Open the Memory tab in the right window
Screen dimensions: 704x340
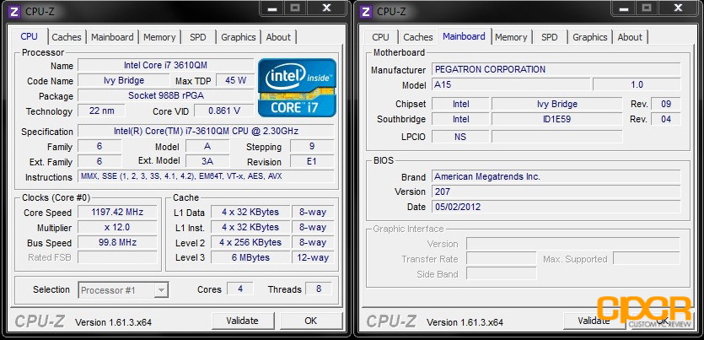[511, 37]
